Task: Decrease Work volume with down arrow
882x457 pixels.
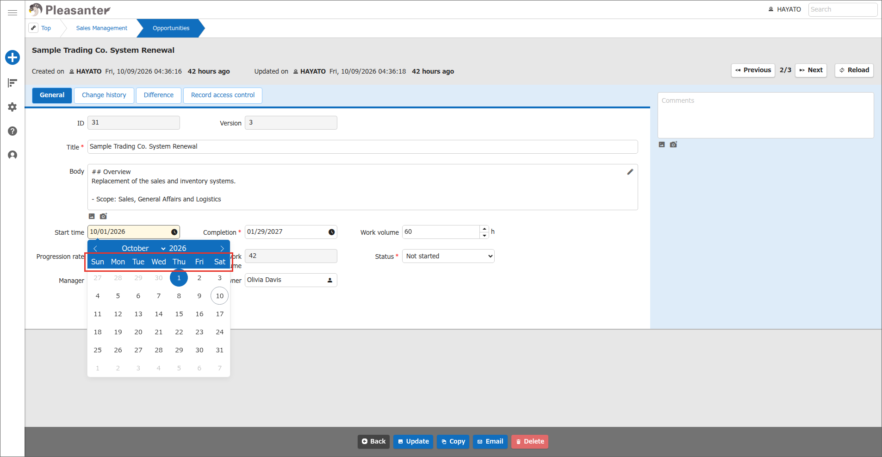Action: (x=484, y=235)
